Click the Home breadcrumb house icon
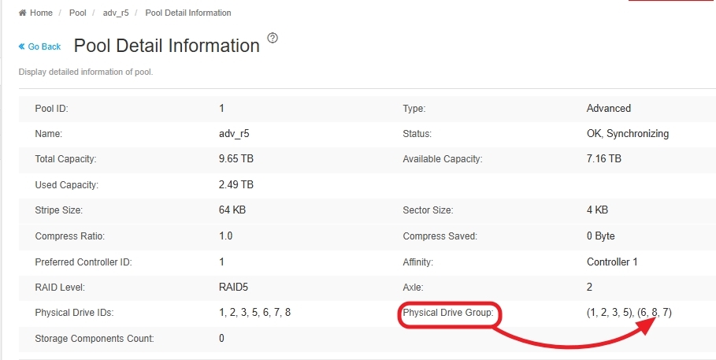 point(23,13)
